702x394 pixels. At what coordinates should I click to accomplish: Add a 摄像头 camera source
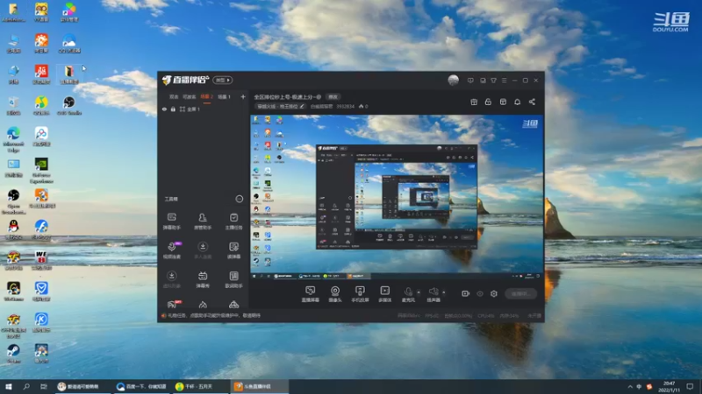(x=335, y=294)
